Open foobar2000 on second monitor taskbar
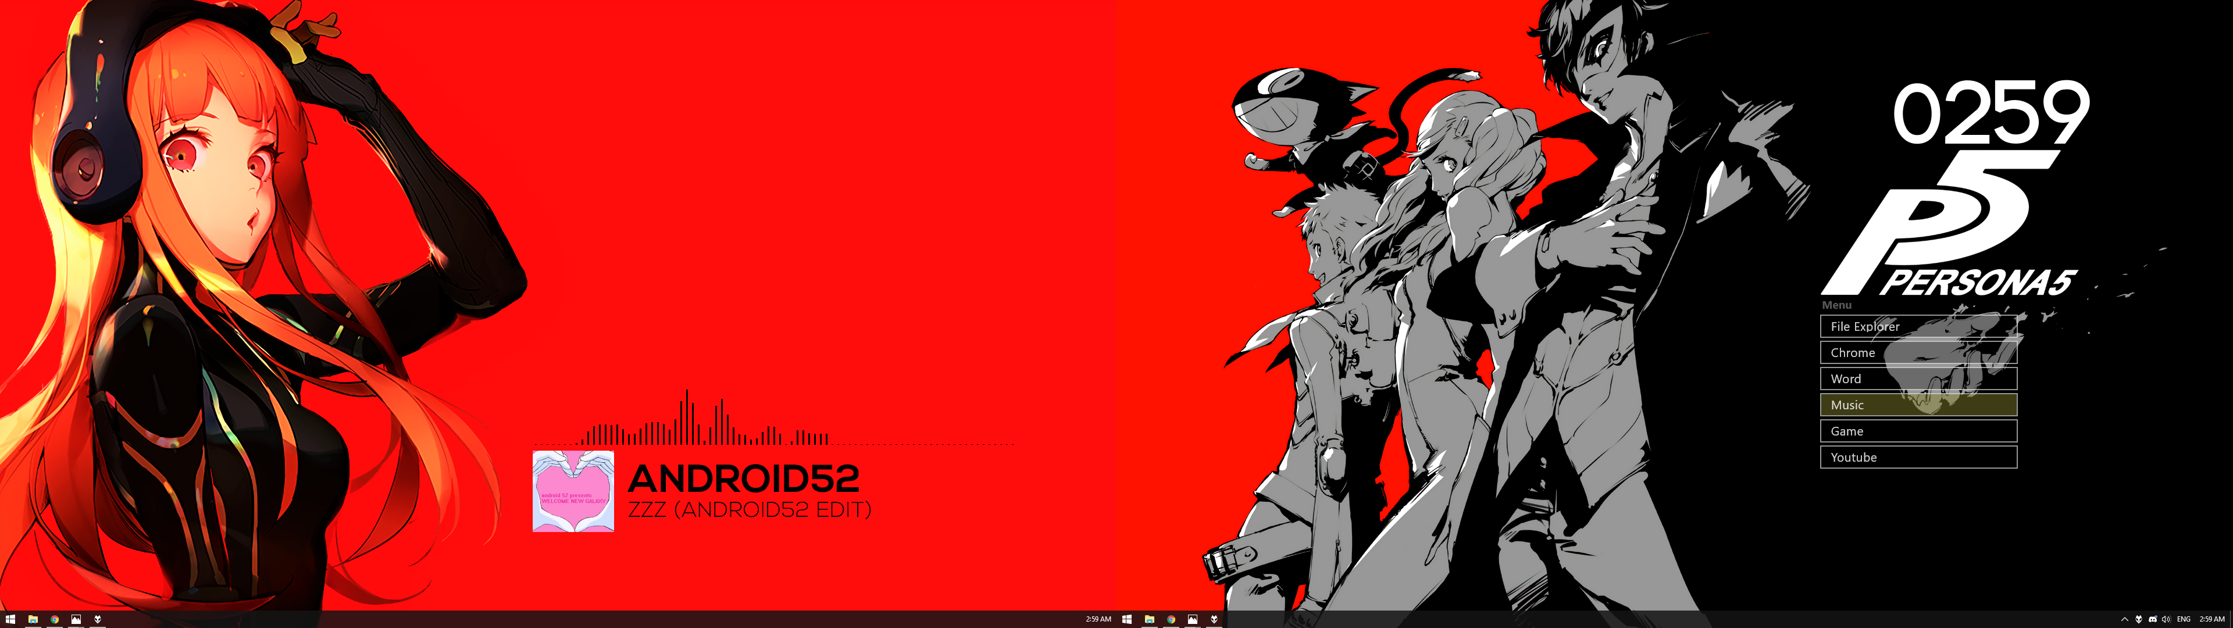This screenshot has height=628, width=2233. pyautogui.click(x=1214, y=619)
